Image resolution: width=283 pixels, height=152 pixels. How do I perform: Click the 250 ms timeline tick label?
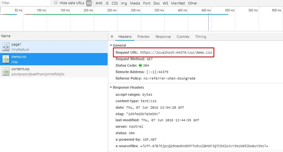(x=112, y=10)
